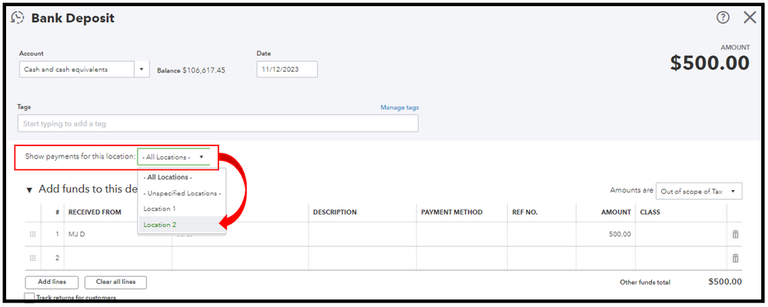Click the Cash and cash equivalents field
This screenshot has height=307, width=768.
coord(77,69)
